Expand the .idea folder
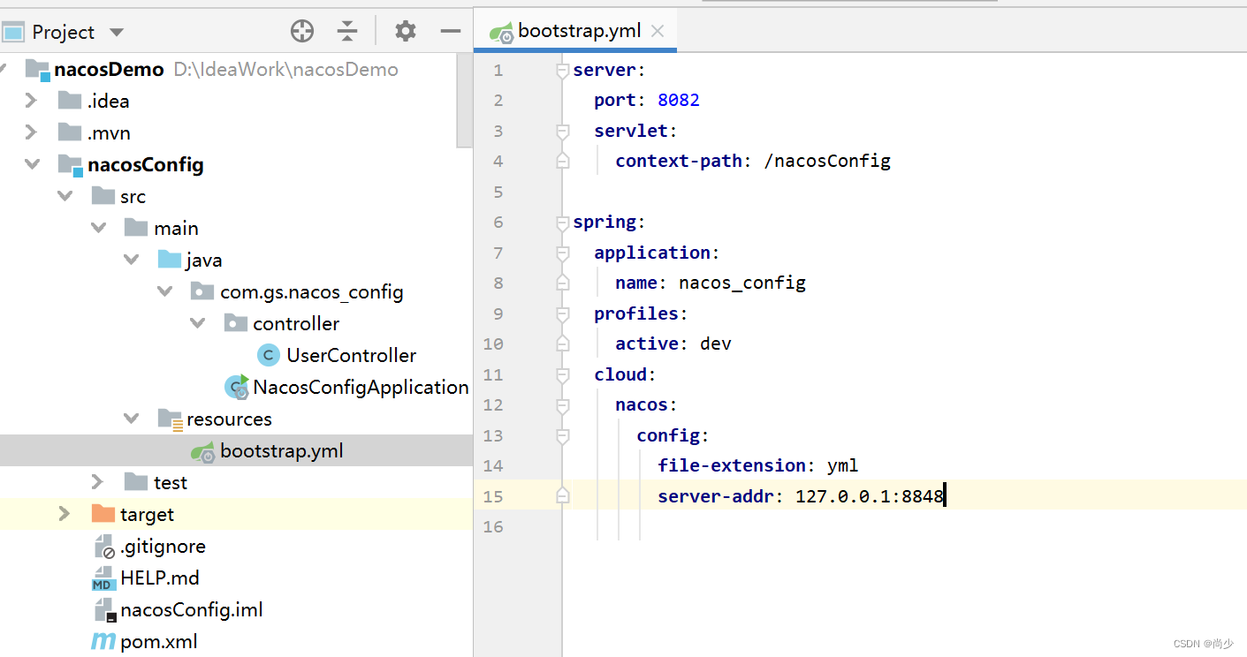The height and width of the screenshot is (657, 1247). [31, 101]
